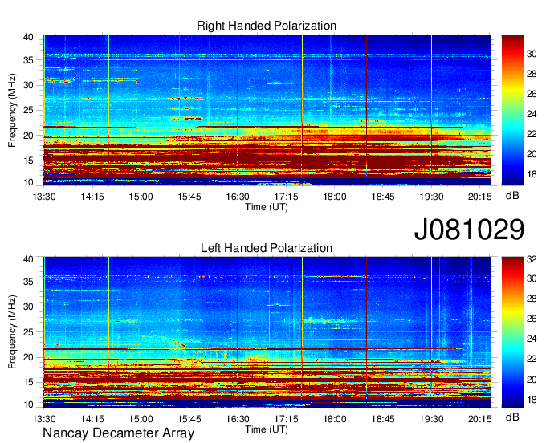Image resolution: width=546 pixels, height=443 pixels.
Task: Click the right-handed plot's color scale bar
Action: tap(512, 110)
